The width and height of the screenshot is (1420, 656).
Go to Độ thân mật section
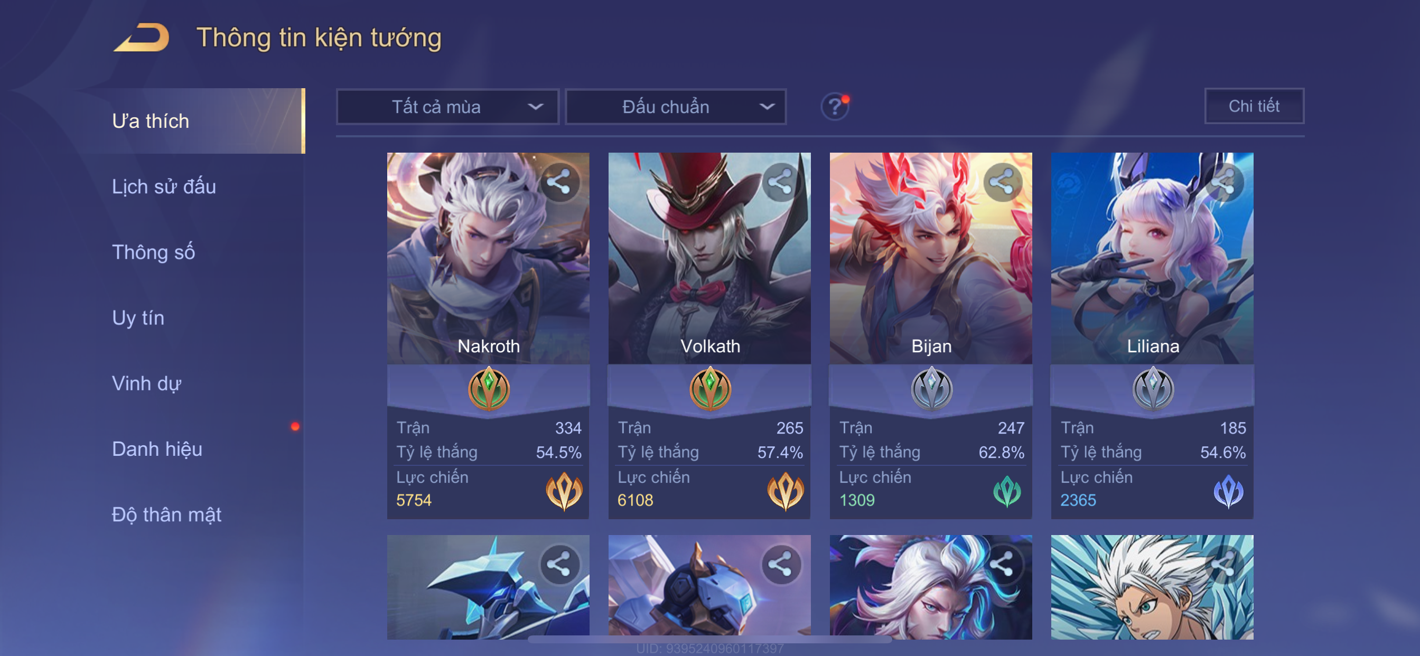coord(166,514)
